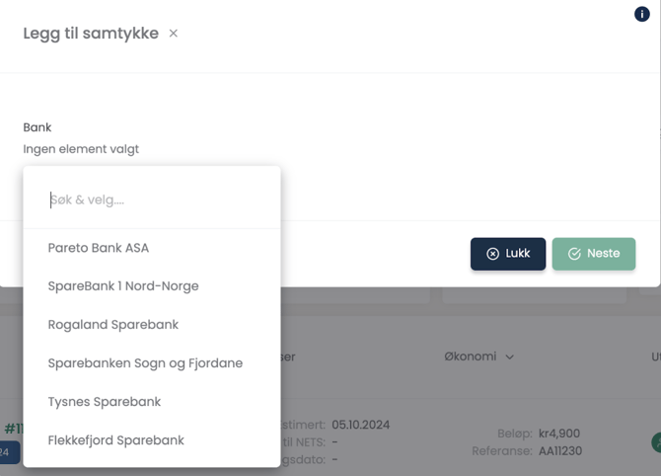Open the Bank dropdown showing Ingen element valgt
661x476 pixels.
pos(81,149)
